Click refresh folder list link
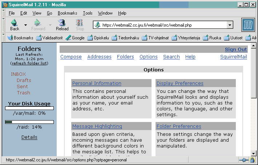Viewport: 258px width, 165px height. [29, 63]
